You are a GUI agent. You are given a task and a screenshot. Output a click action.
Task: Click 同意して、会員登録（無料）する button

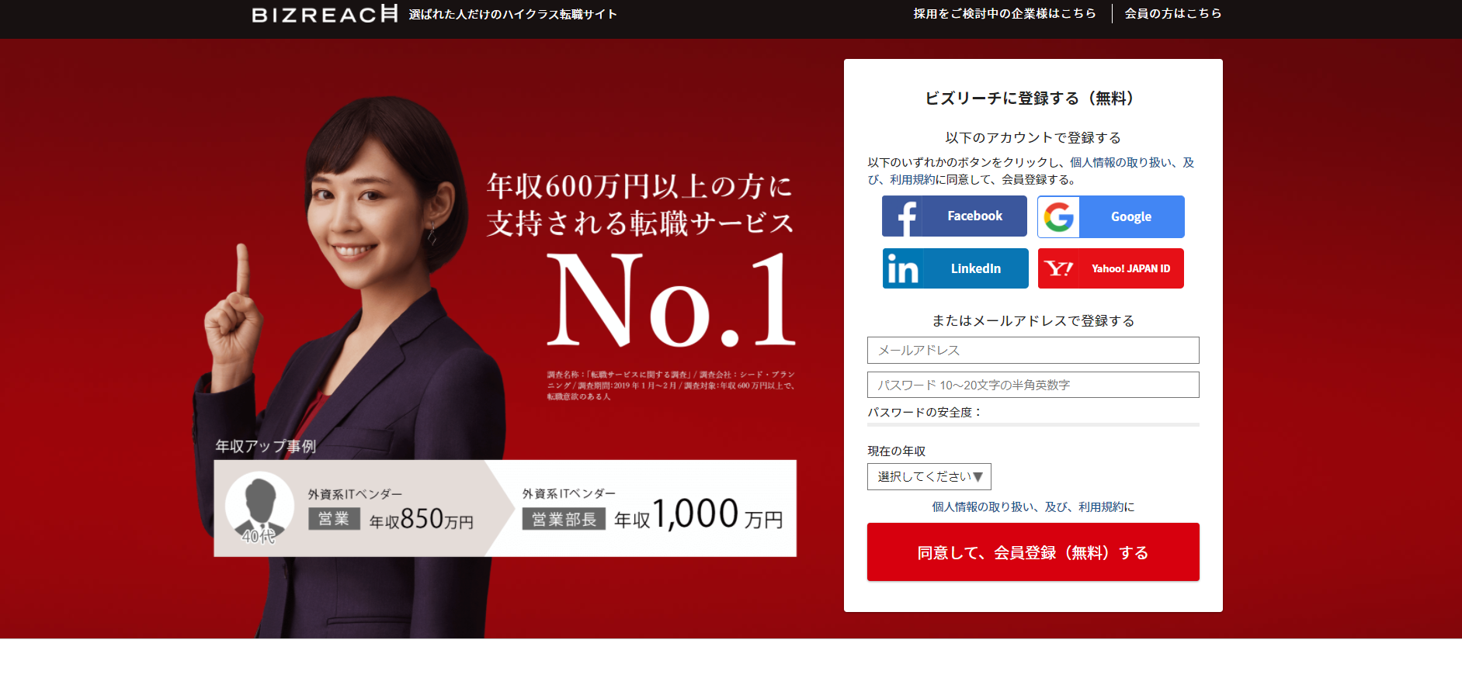[x=1033, y=552]
